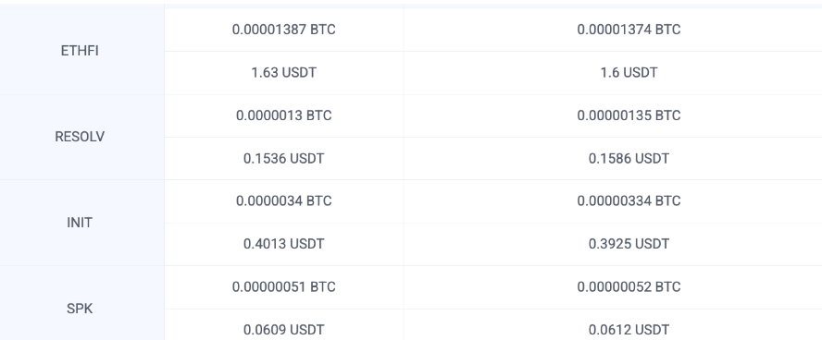
Task: Click the 0.00001387 BTC cell
Action: pyautogui.click(x=283, y=30)
